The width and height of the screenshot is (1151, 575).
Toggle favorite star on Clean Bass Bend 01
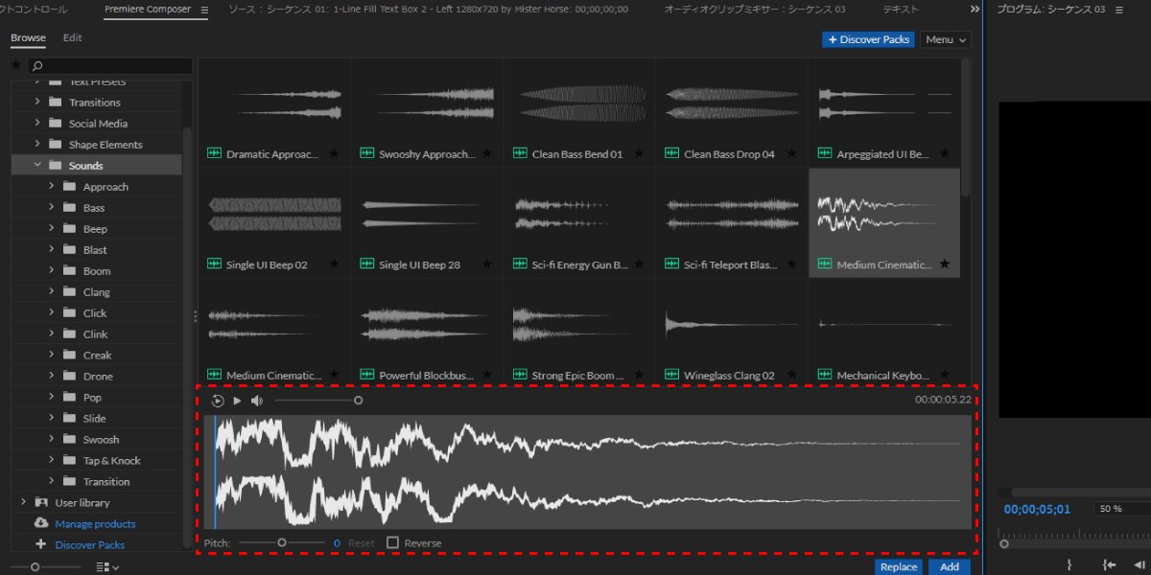pos(639,153)
